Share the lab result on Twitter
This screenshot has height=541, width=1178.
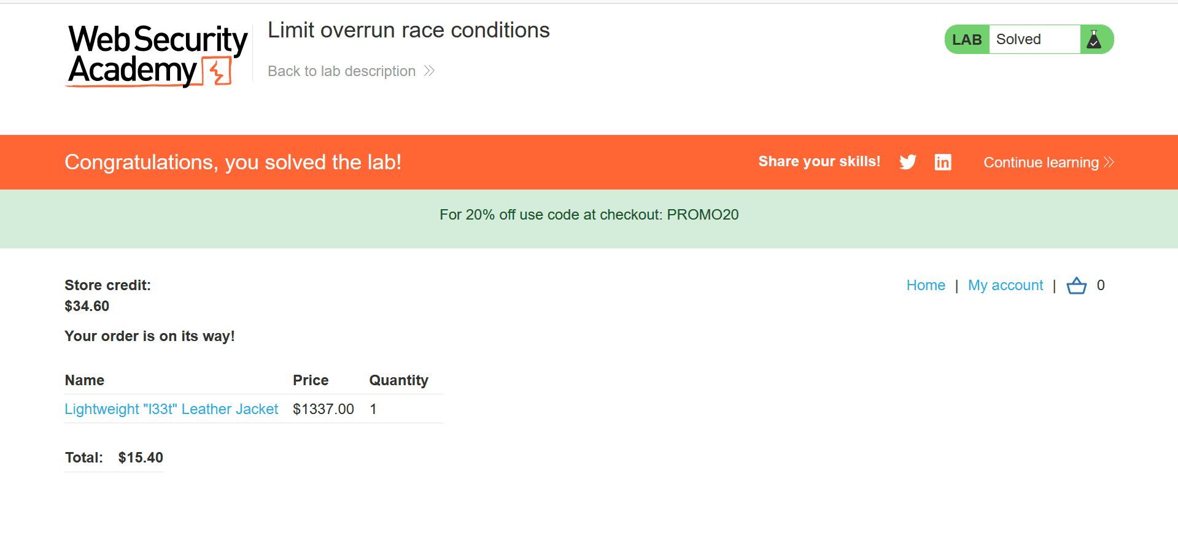click(x=907, y=162)
